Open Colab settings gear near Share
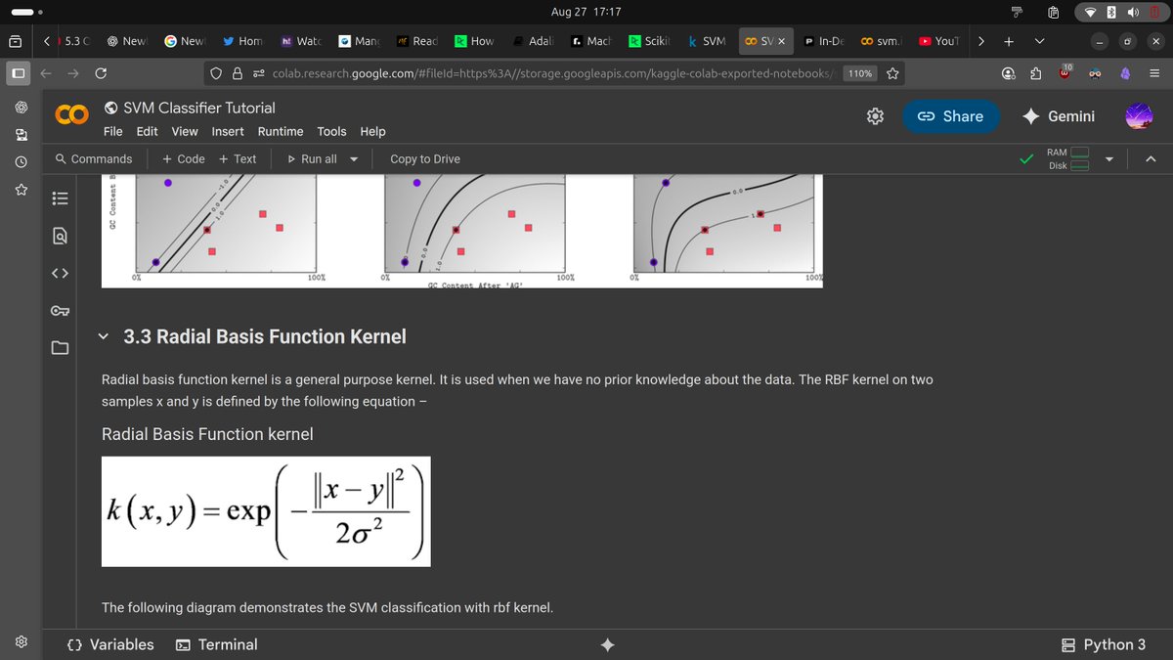The width and height of the screenshot is (1173, 660). pos(876,116)
